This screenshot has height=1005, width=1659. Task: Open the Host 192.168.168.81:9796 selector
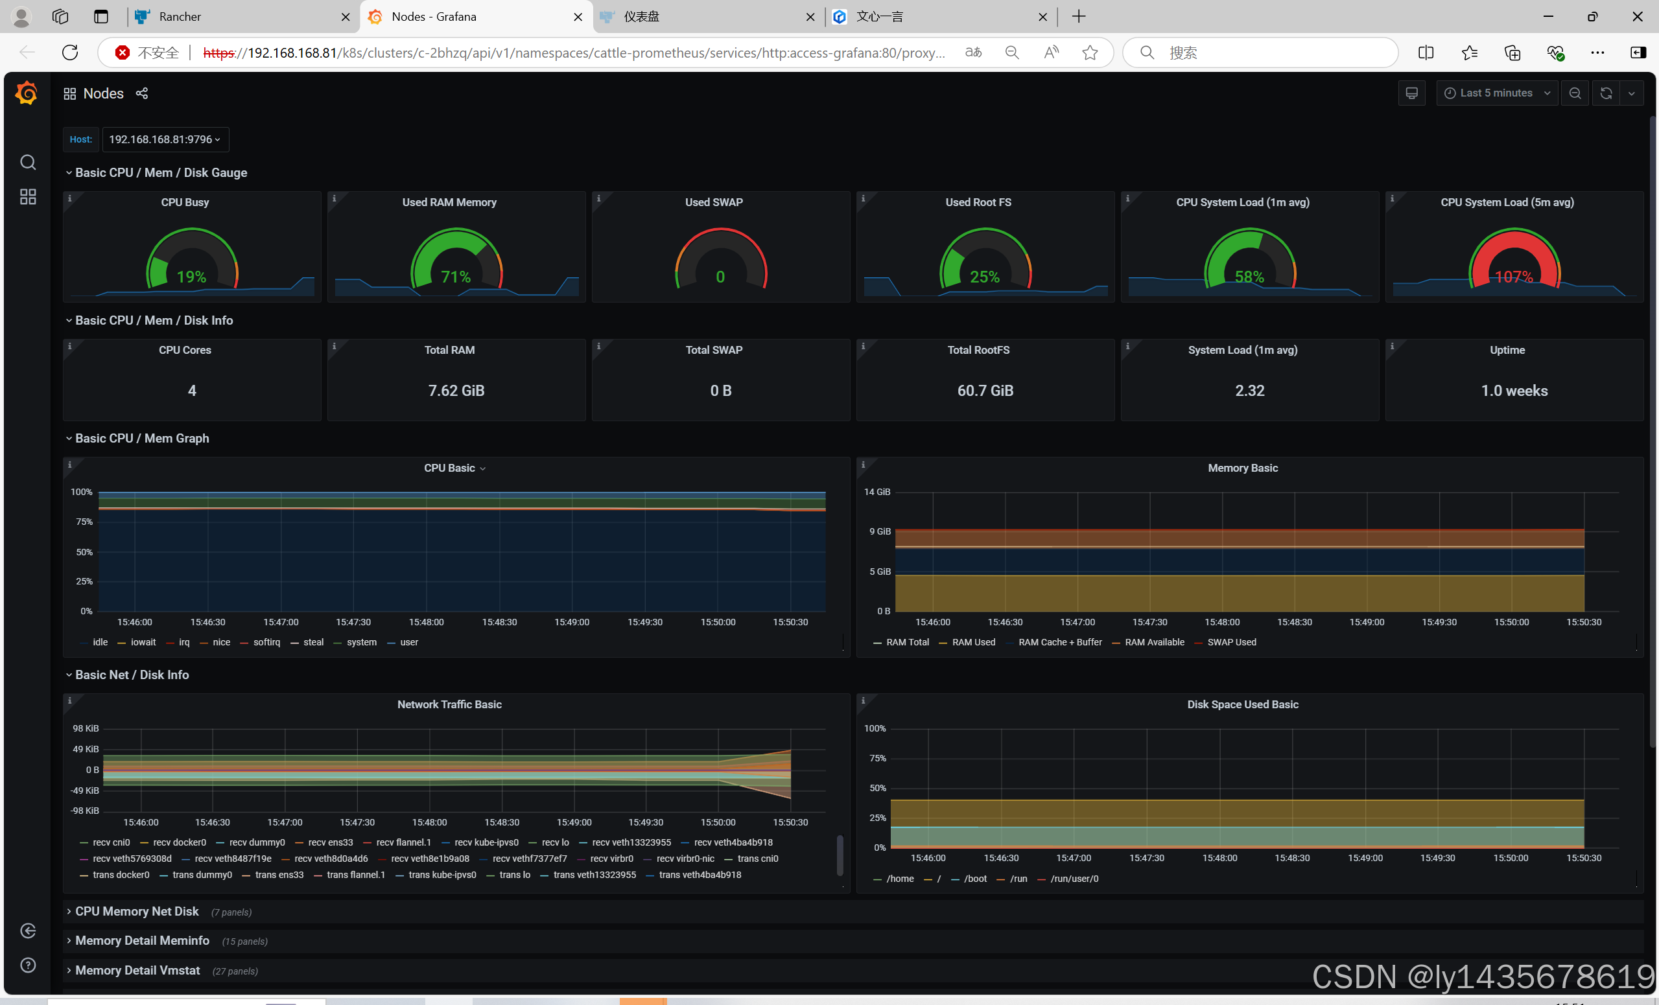(165, 139)
